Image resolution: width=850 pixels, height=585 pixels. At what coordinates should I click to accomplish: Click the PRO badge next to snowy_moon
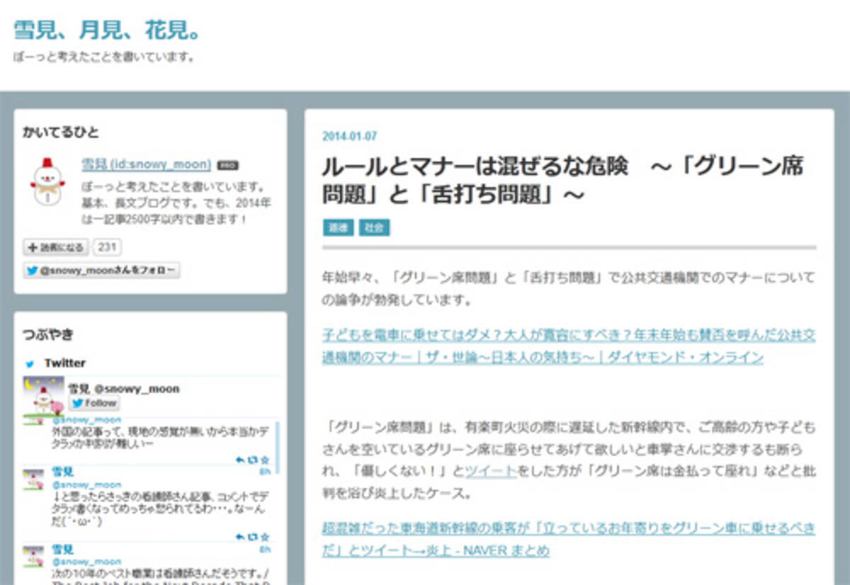[227, 165]
